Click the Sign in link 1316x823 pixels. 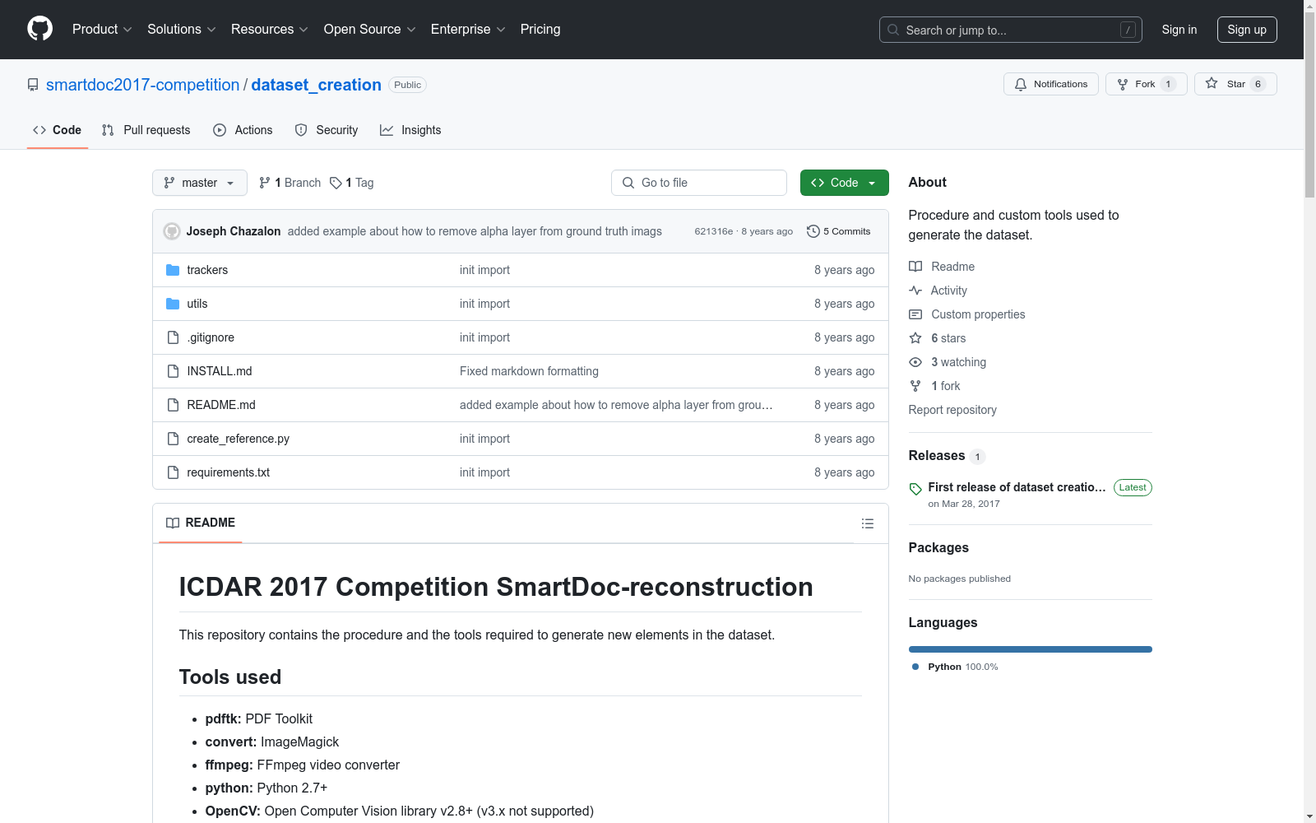pos(1179,30)
